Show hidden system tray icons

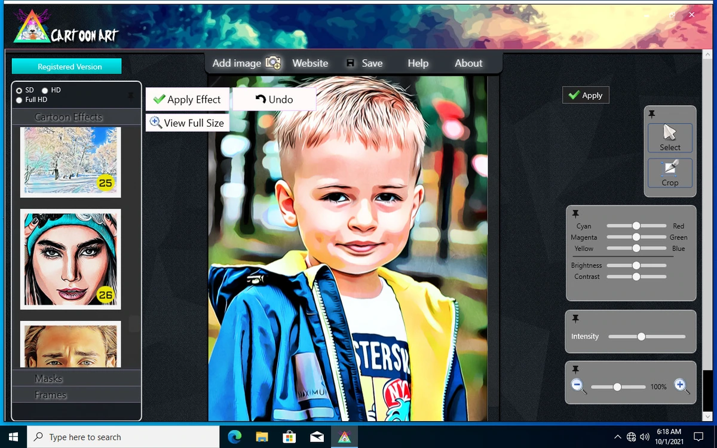point(618,437)
